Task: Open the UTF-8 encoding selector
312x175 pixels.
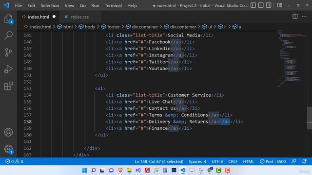Action: [x=217, y=161]
